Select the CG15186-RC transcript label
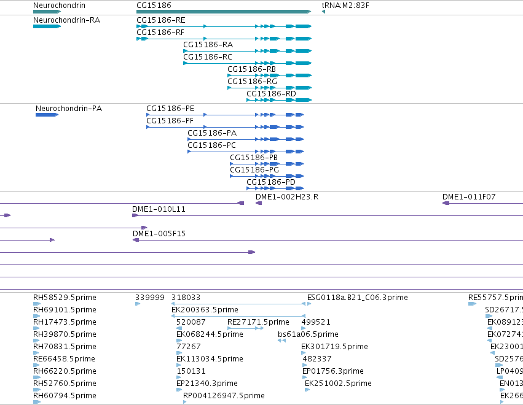Image resolution: width=523 pixels, height=405 pixels. pos(208,57)
